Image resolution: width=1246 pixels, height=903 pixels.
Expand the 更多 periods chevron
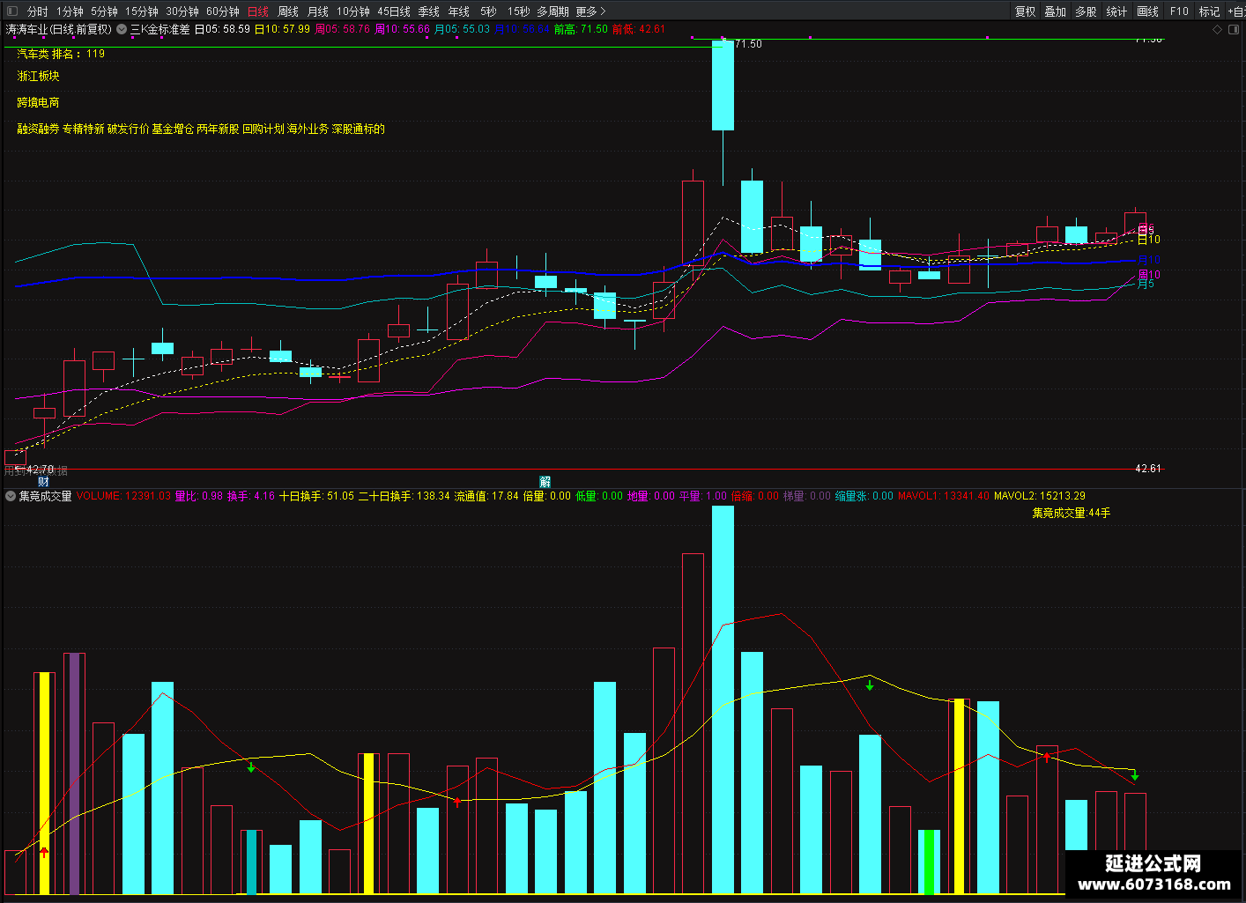point(603,11)
